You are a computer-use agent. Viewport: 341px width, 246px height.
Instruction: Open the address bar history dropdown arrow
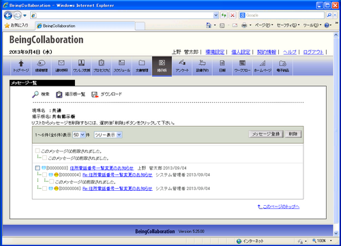point(216,15)
